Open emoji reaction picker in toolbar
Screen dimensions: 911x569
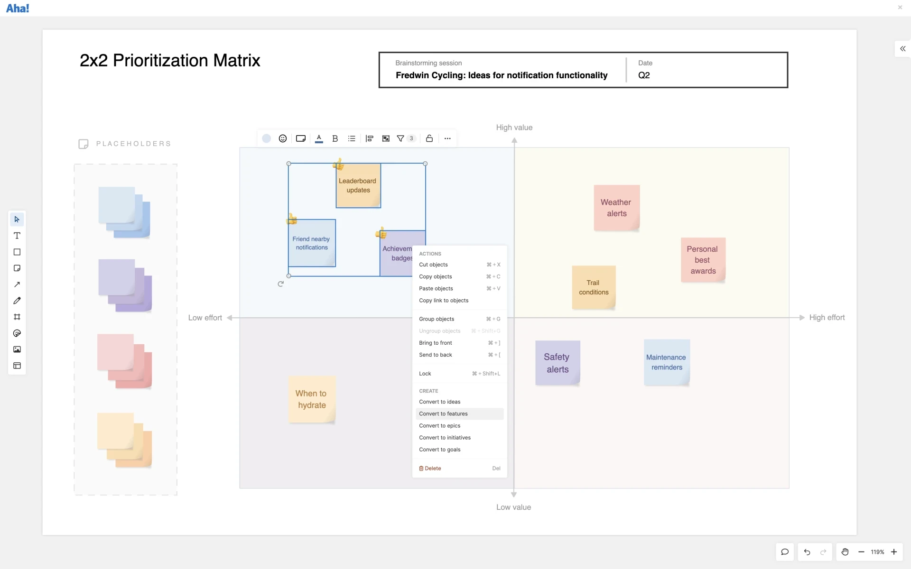click(x=283, y=138)
